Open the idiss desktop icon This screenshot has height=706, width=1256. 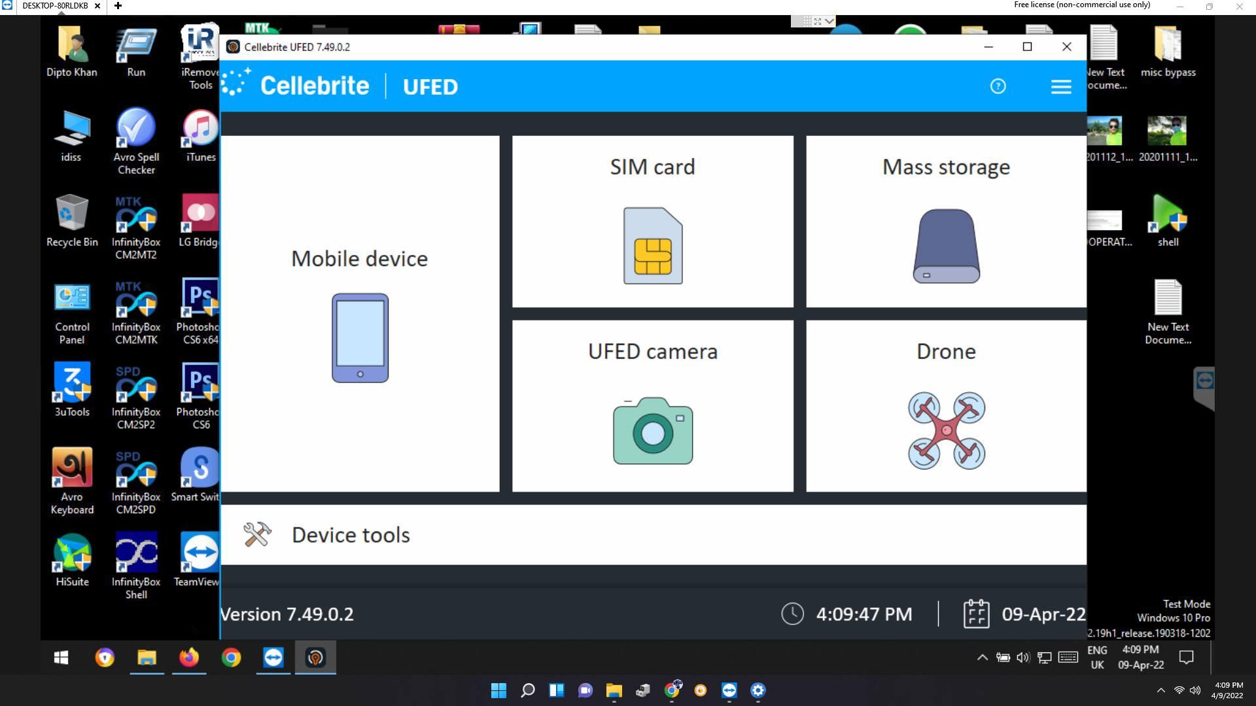71,136
